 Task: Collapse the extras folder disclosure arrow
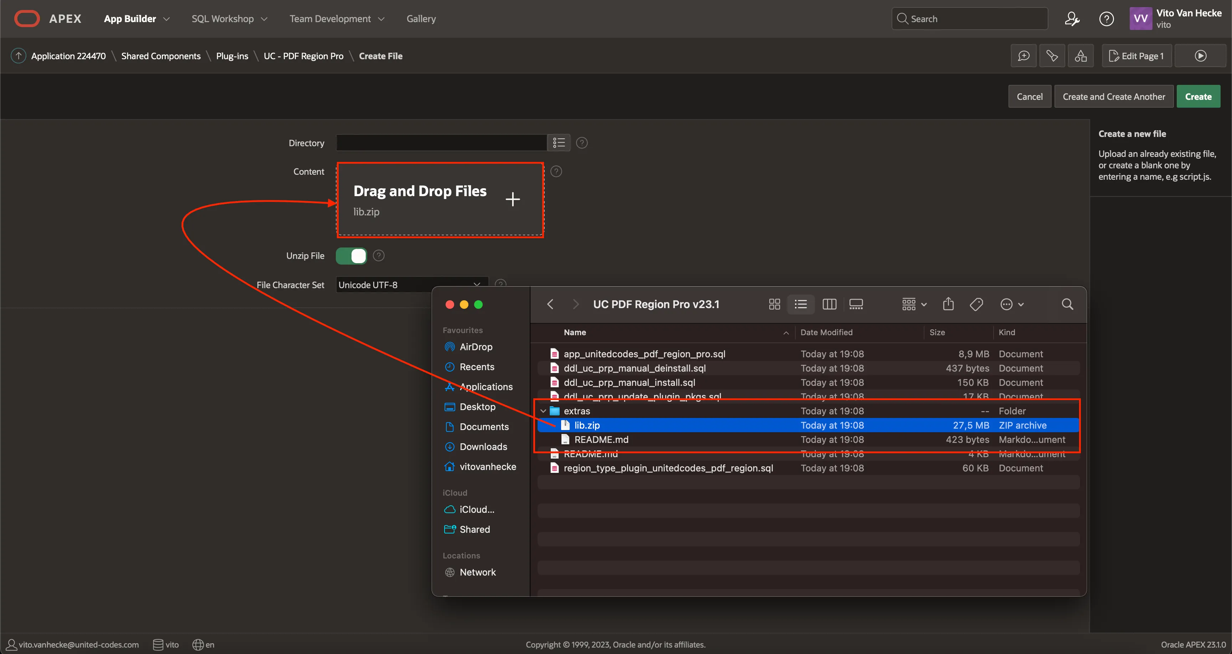click(x=543, y=411)
